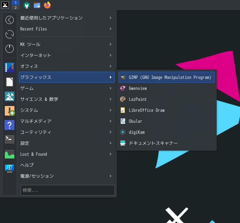Image resolution: width=240 pixels, height=223 pixels.
Task: Switch to workspace 2 in pager
Action: pyautogui.click(x=15, y=7)
